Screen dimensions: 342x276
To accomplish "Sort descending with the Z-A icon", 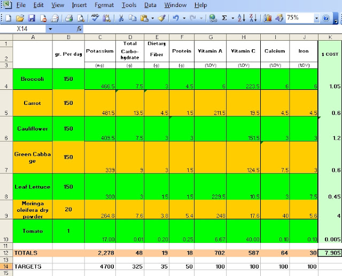I will pos(253,18).
